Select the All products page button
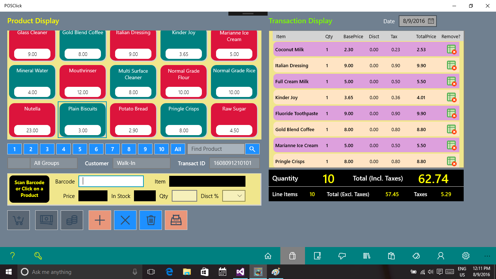Image resolution: width=496 pixels, height=279 pixels. coord(178,149)
